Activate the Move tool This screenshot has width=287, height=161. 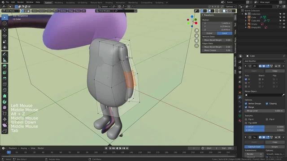(4, 30)
